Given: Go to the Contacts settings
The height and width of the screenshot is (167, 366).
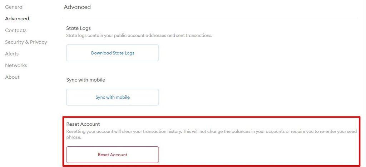Looking at the screenshot, I should [x=16, y=30].
